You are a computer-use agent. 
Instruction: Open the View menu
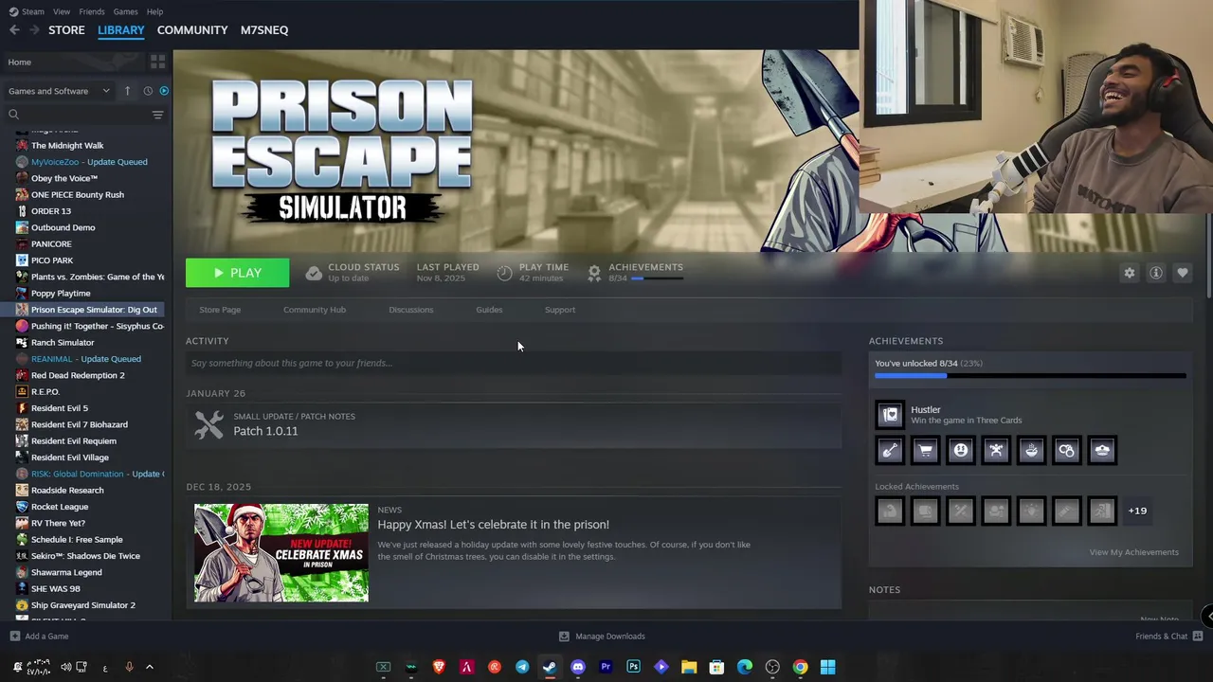(x=62, y=11)
